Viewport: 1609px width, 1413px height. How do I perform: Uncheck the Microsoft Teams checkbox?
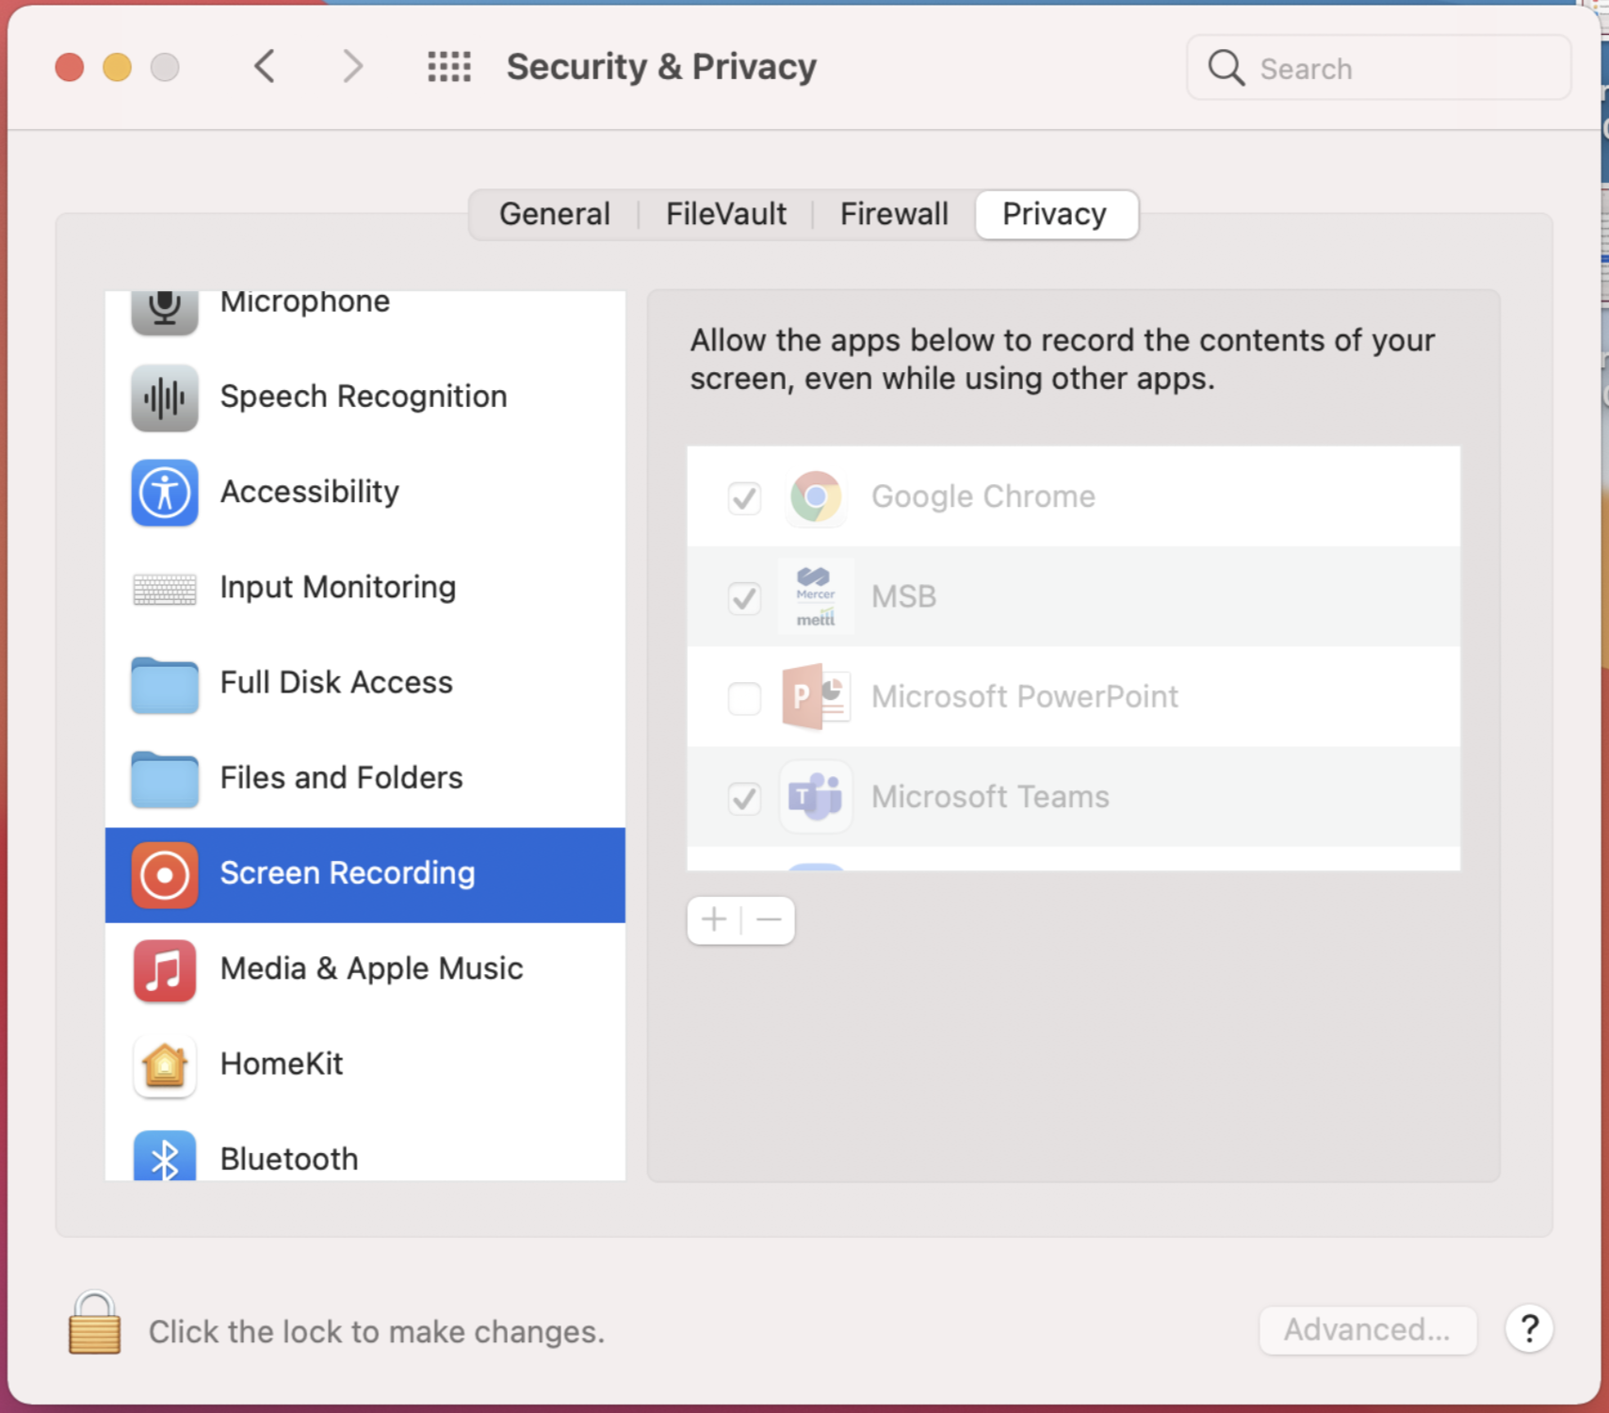coord(744,798)
